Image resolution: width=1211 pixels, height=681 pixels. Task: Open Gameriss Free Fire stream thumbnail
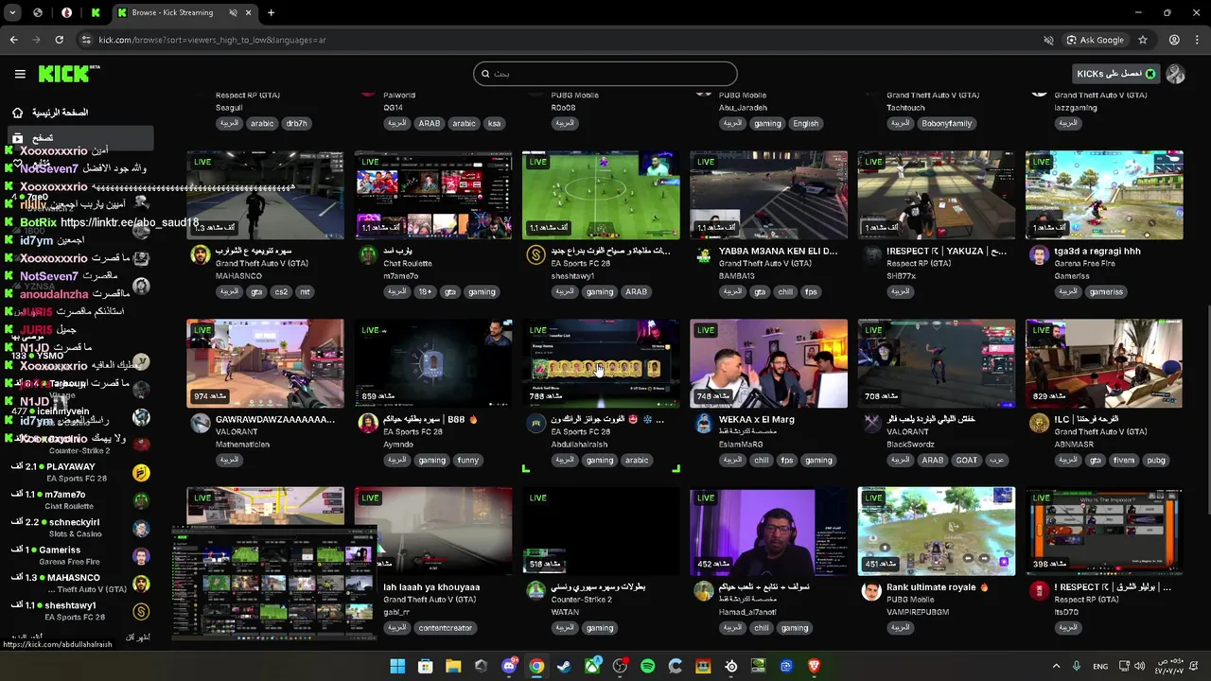(1104, 195)
